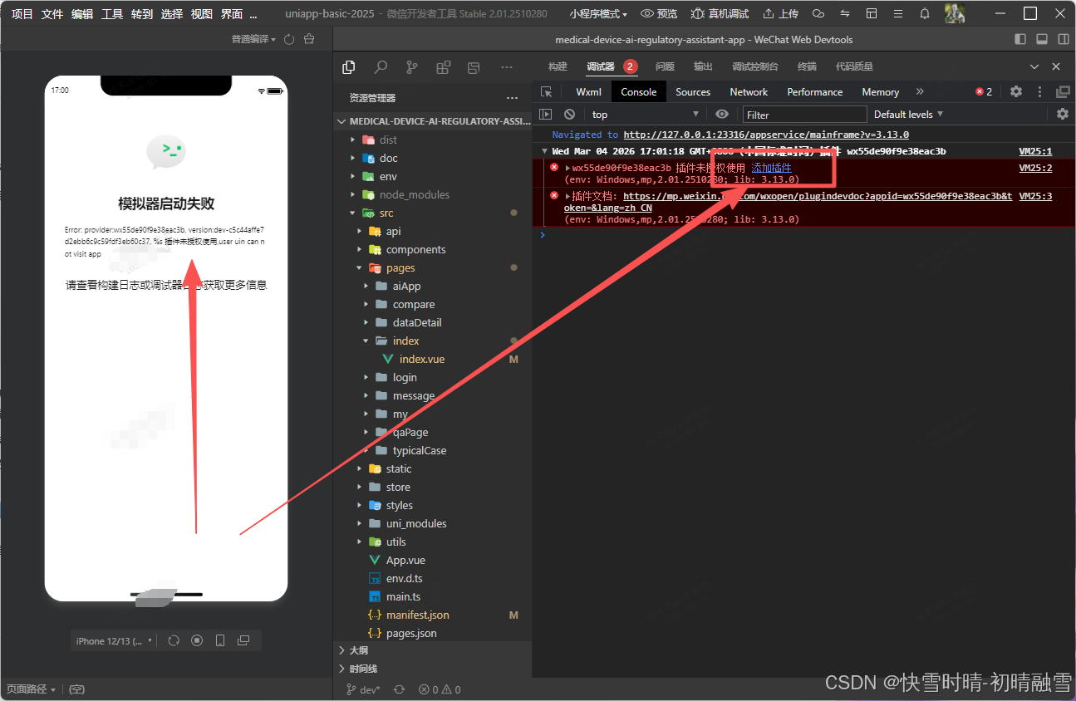Open the 页面路径 dropdown

click(31, 689)
